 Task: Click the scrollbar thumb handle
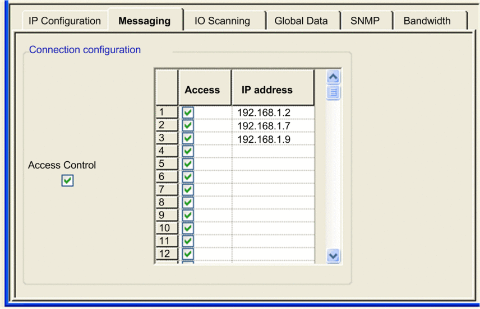point(333,93)
